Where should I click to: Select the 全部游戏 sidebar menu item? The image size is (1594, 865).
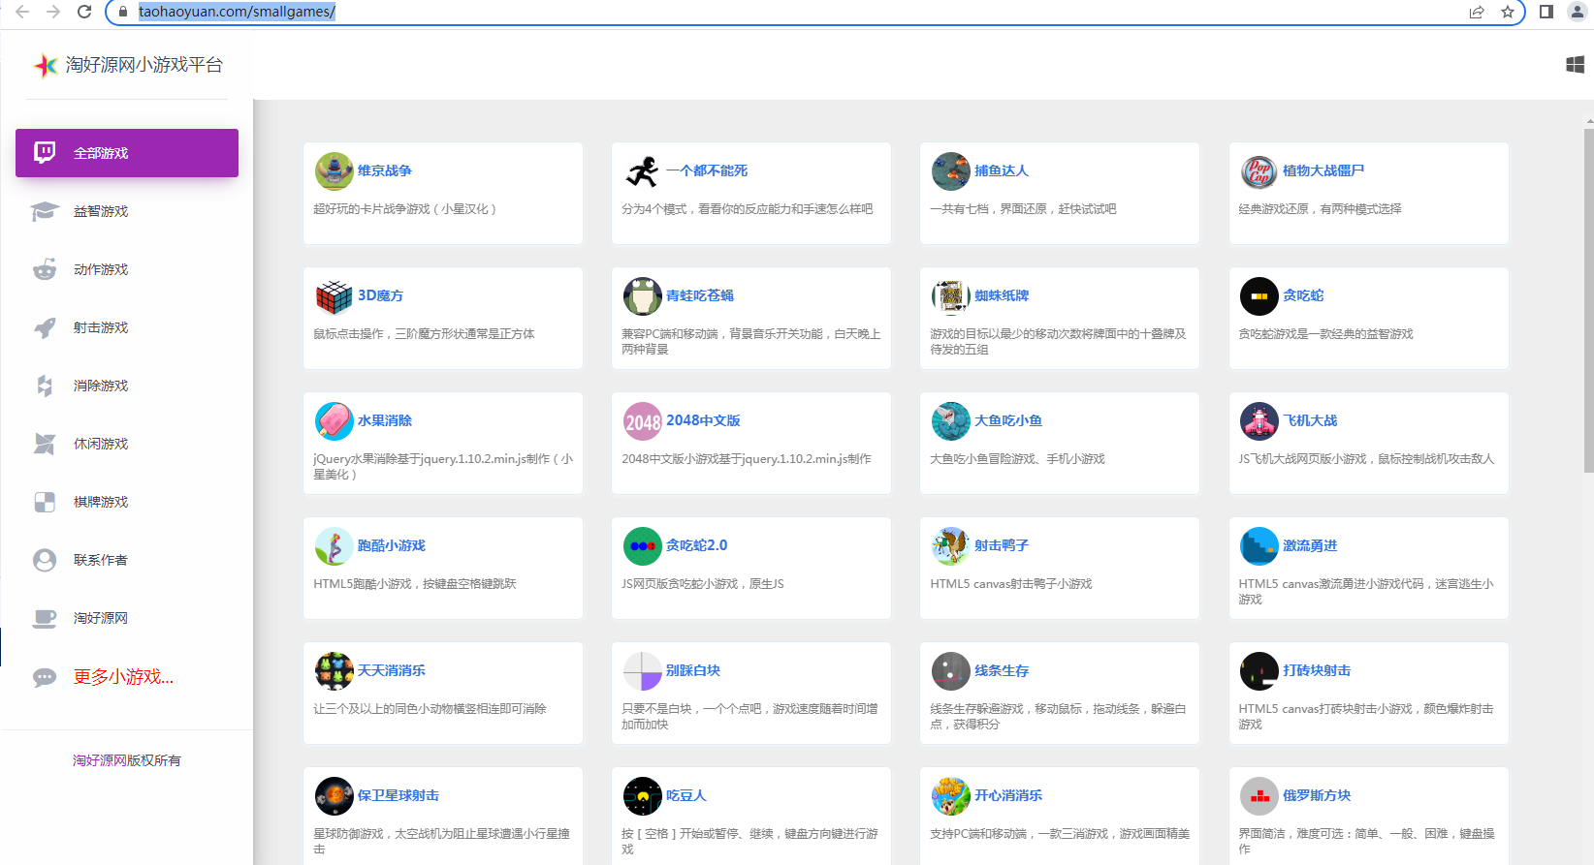[x=127, y=153]
